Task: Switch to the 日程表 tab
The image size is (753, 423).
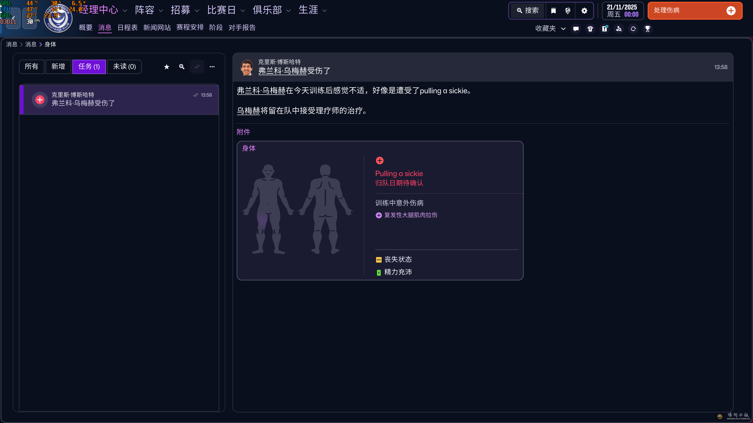Action: (127, 28)
